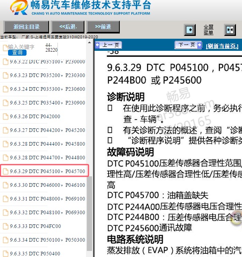The width and height of the screenshot is (242, 257).
Task: Open tree item 9.6.3.28 DTC P044700
Action: point(47,157)
